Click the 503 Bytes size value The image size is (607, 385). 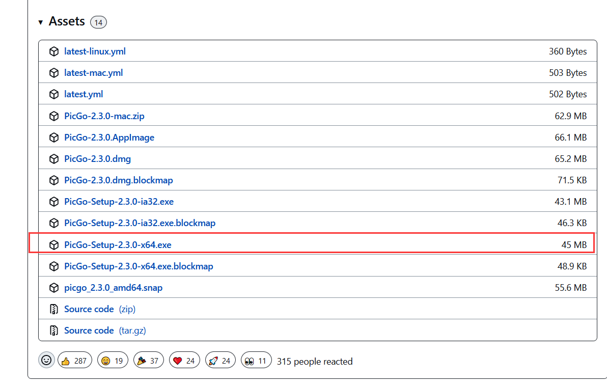pyautogui.click(x=567, y=73)
